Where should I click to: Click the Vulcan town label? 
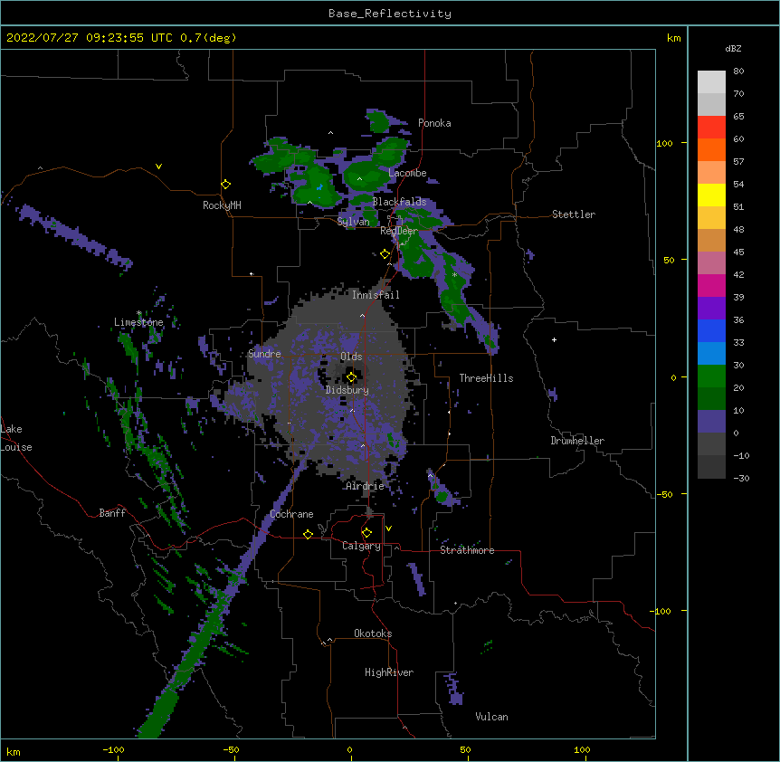(491, 717)
